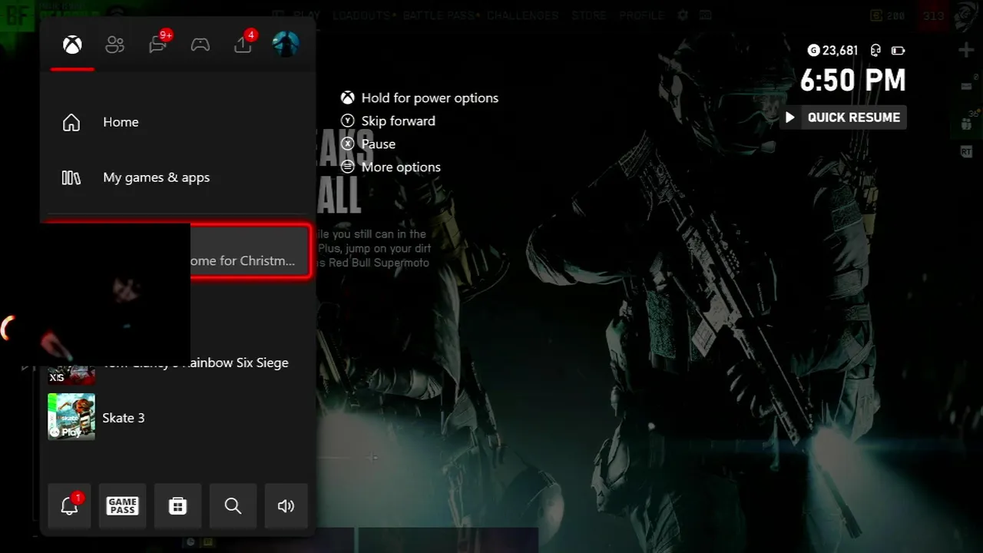Click the Skate 3 game cover thumbnail
This screenshot has height=553, width=983.
coord(71,417)
